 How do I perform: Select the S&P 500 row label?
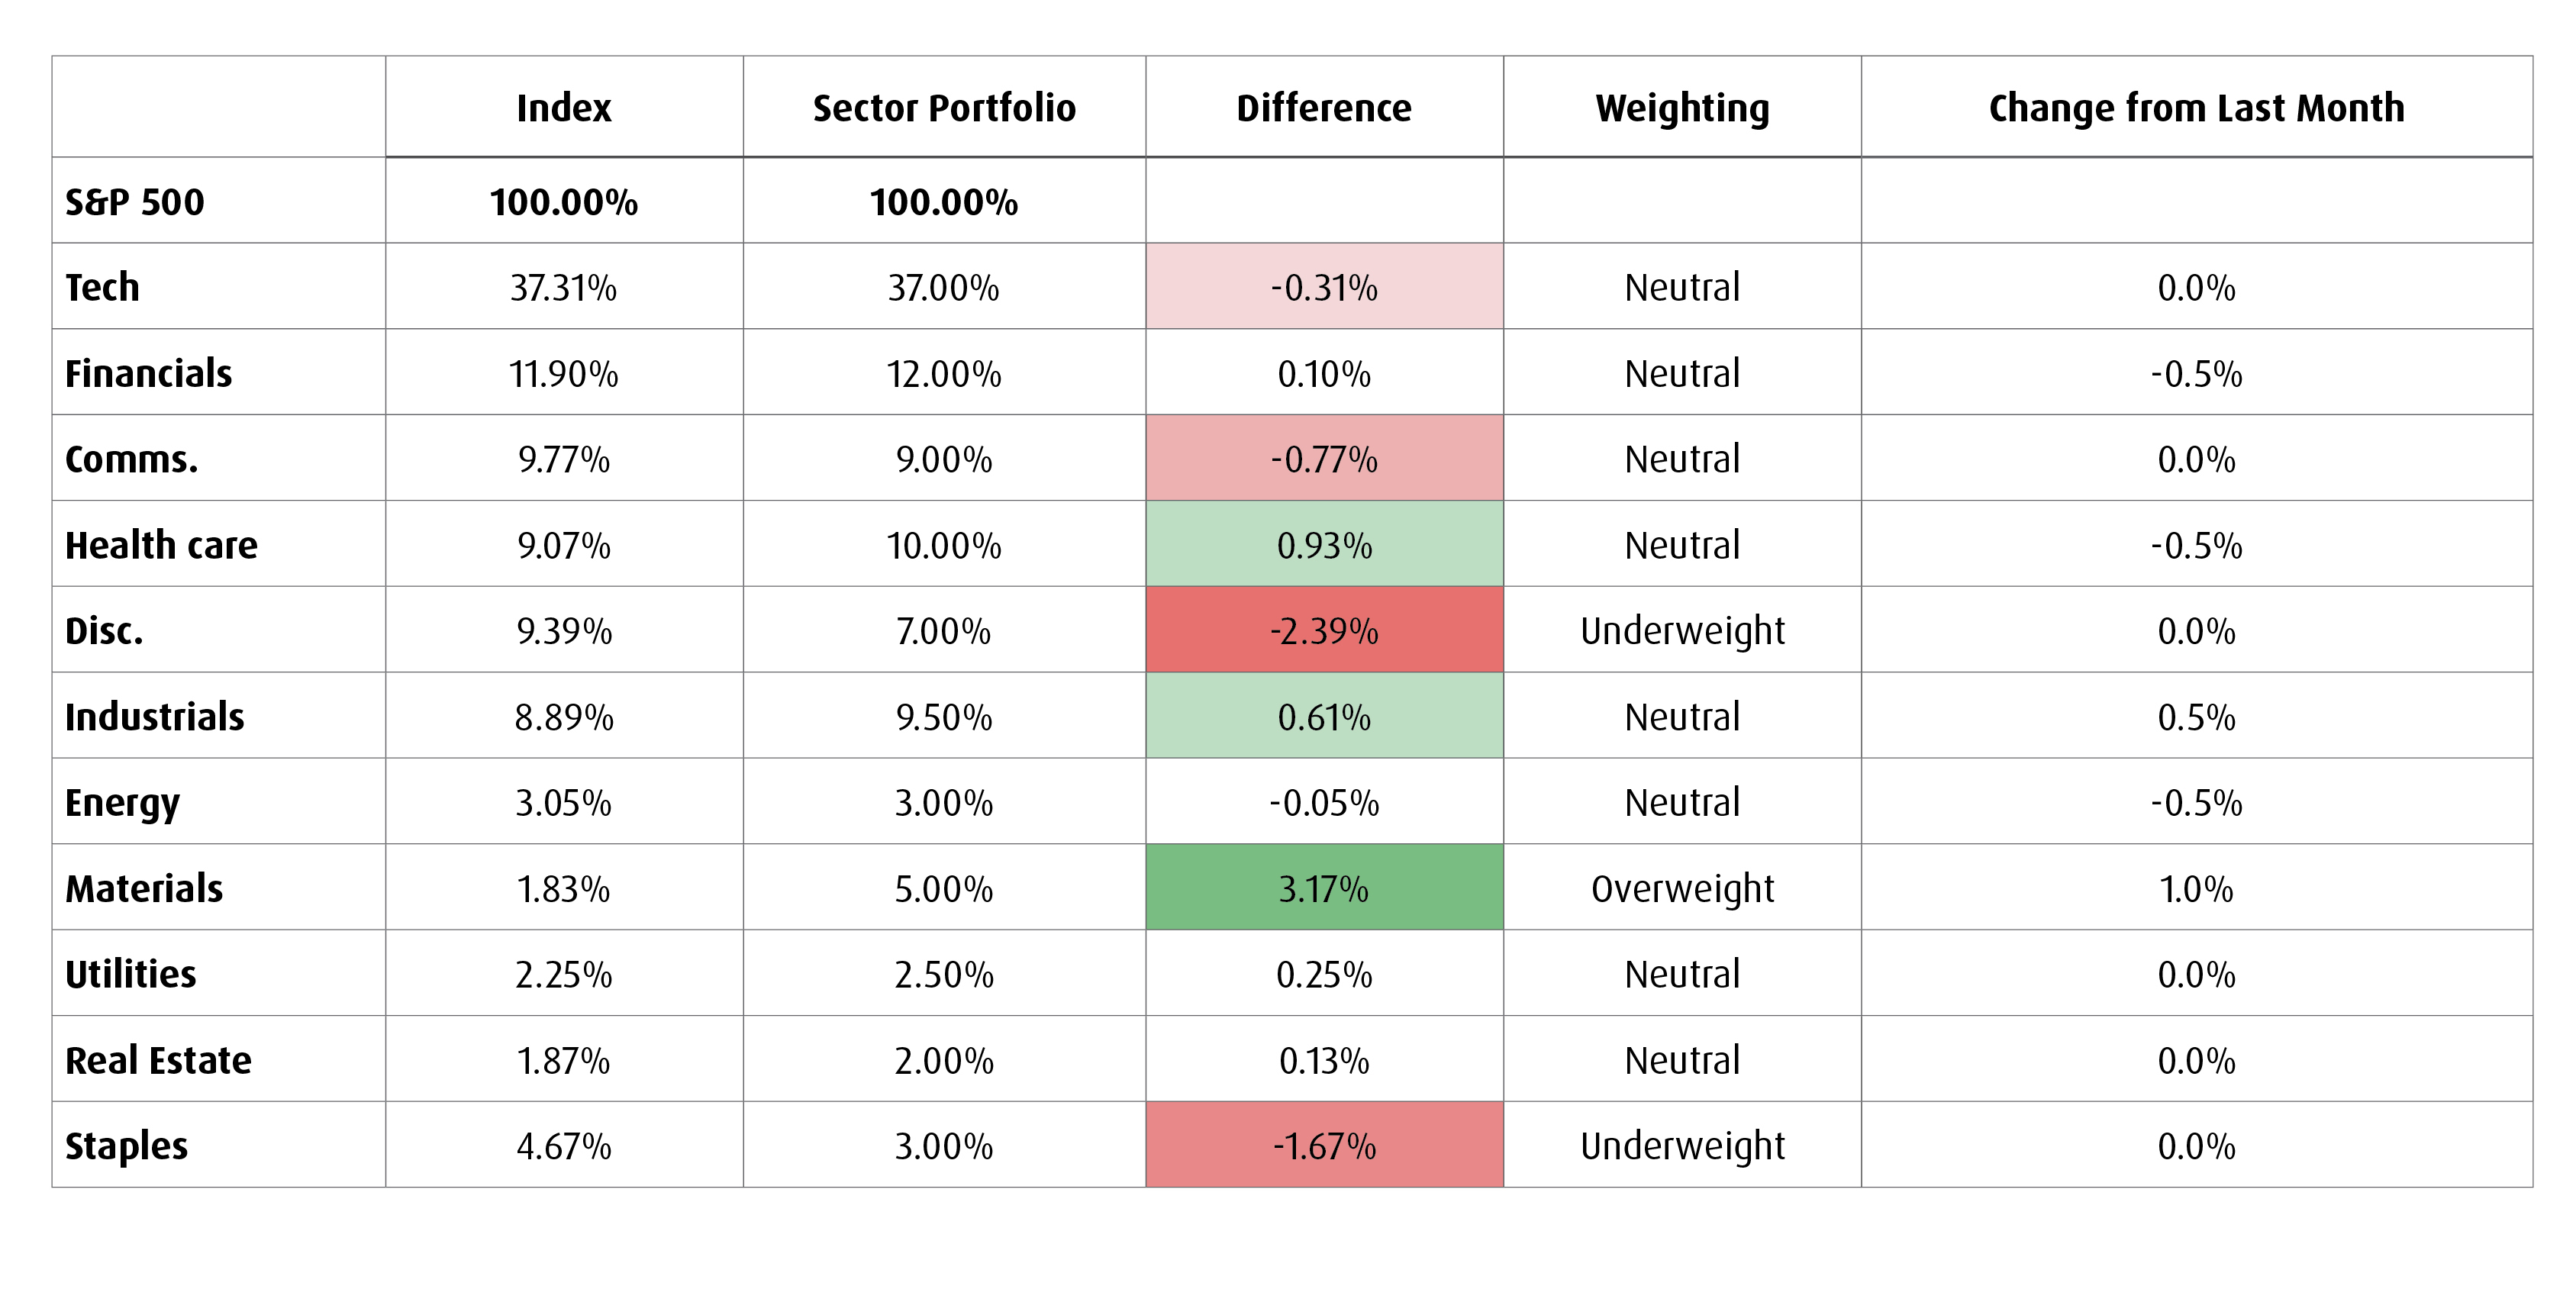point(135,202)
